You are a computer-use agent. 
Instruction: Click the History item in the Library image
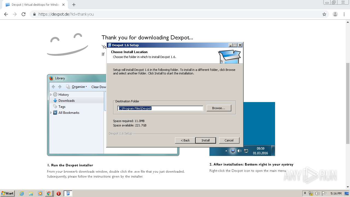click(x=63, y=95)
